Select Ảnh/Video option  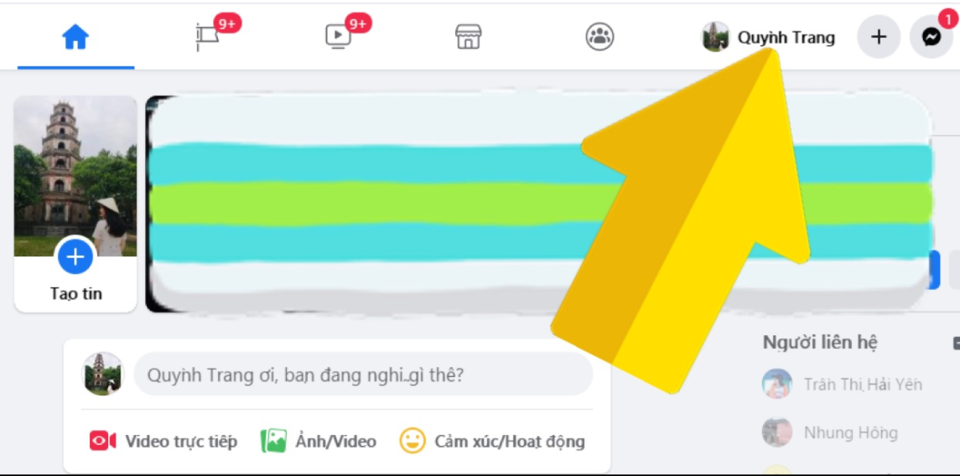tap(319, 441)
